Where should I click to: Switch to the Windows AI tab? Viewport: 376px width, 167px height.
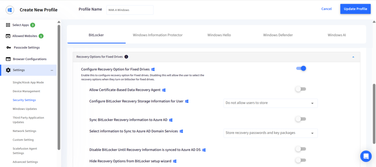coord(337,35)
